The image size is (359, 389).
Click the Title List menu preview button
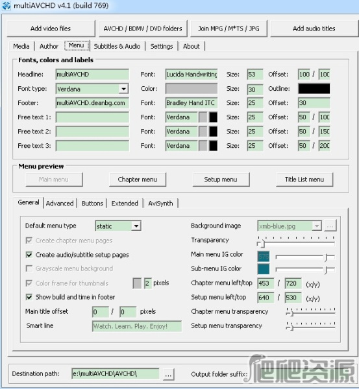[304, 180]
